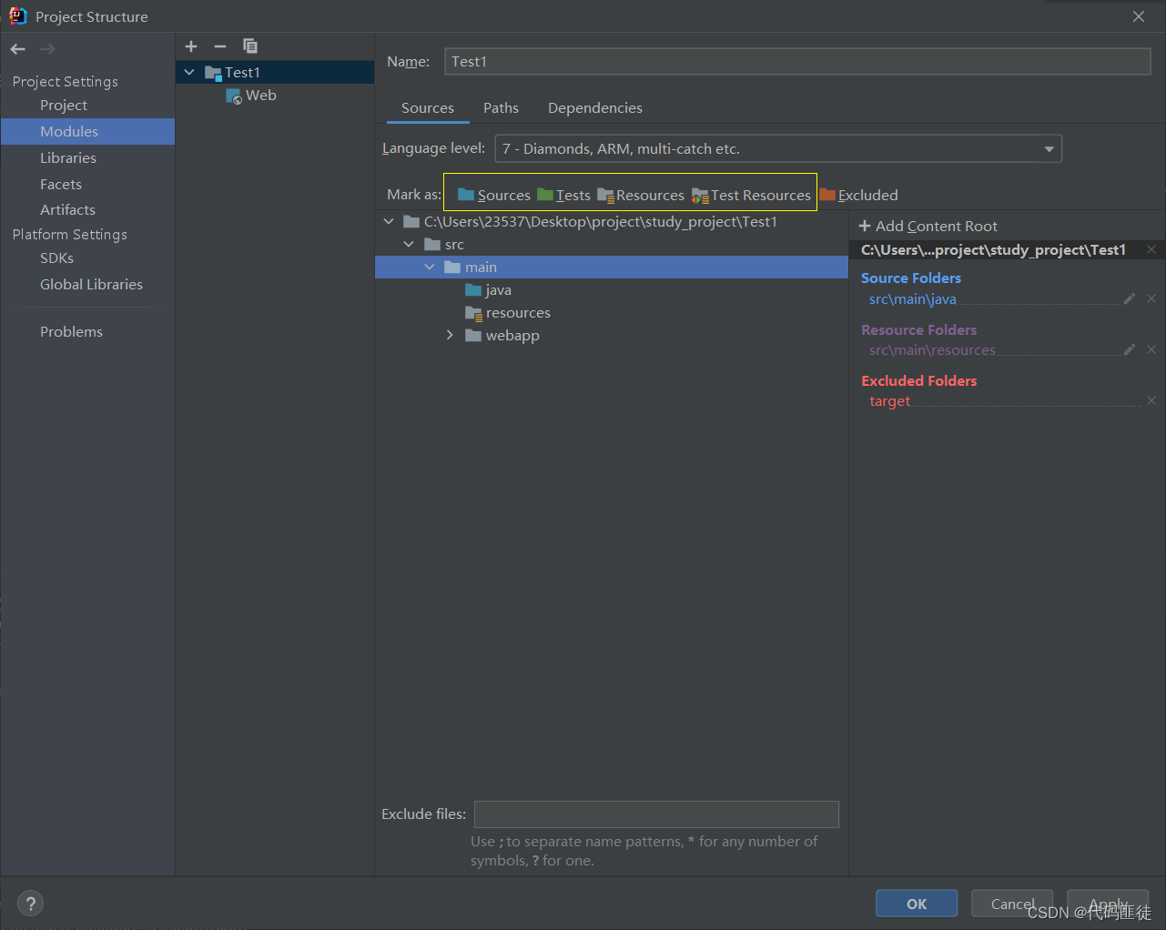Collapse the src folder

point(409,244)
